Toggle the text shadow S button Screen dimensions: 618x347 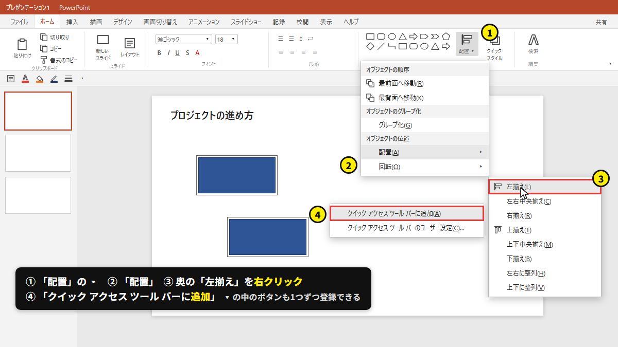pyautogui.click(x=187, y=52)
